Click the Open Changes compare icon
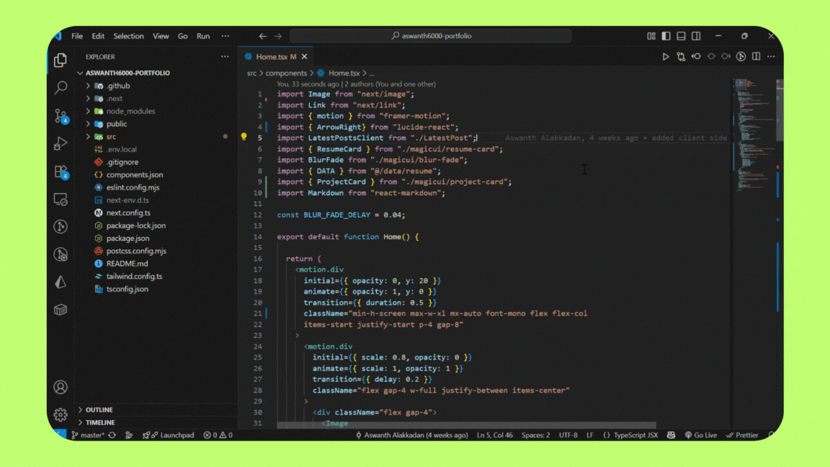This screenshot has width=830, height=467. [x=680, y=56]
